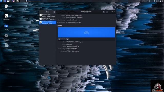Open the Kali Linux disc desktop icon
Viewport: 164px width, 92px height.
6,38
